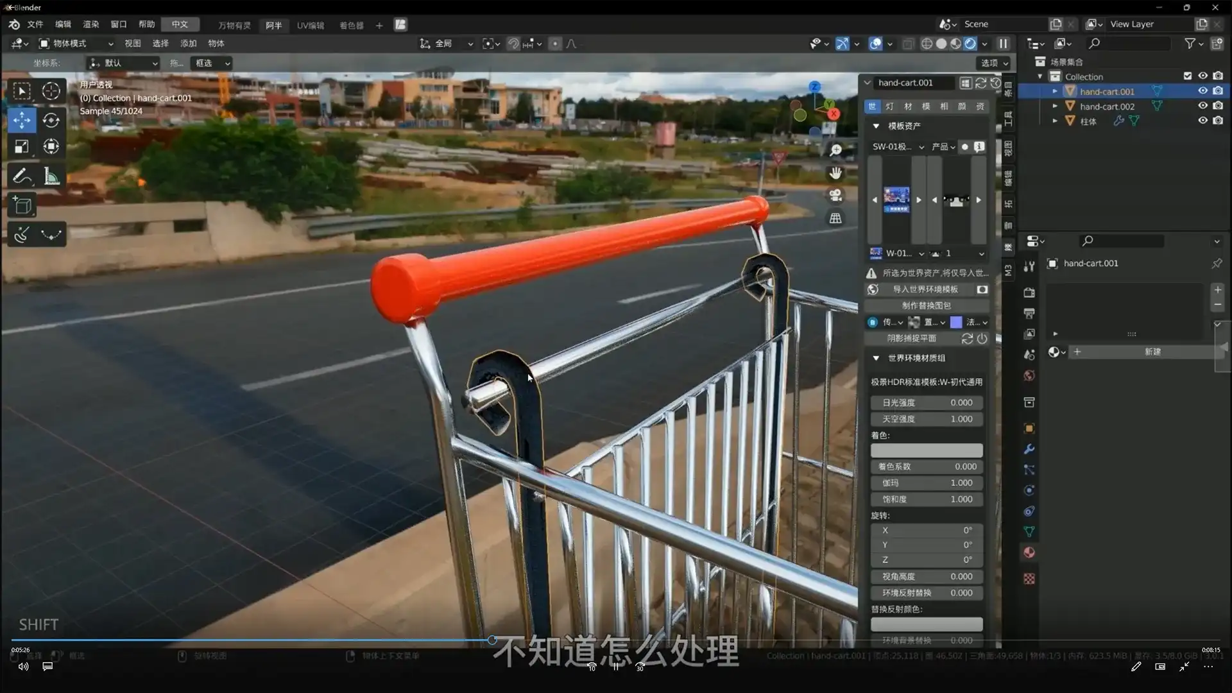Viewport: 1232px width, 693px height.
Task: Open Modifier properties with the wrench icon
Action: click(1029, 449)
